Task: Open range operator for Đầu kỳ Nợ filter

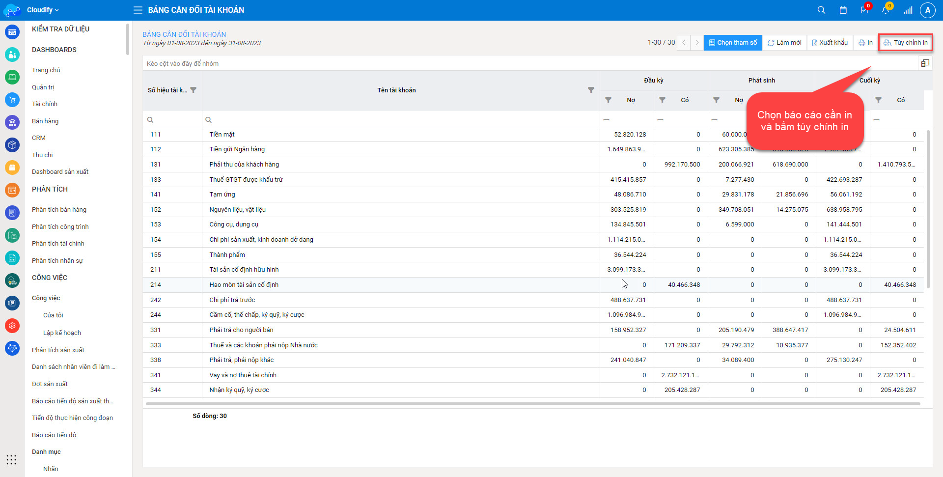Action: tap(607, 119)
